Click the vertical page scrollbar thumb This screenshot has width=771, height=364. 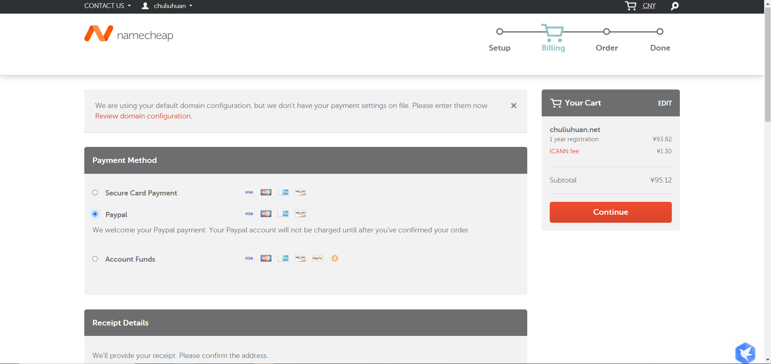tap(767, 64)
